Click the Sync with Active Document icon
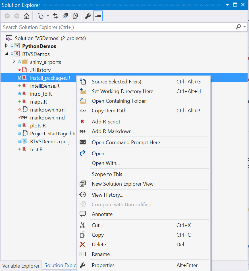The height and width of the screenshot is (271, 249). 55,16
